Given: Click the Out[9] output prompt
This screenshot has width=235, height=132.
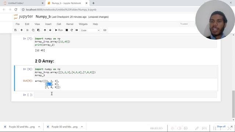Looking at the screenshot, I should point(28,81).
